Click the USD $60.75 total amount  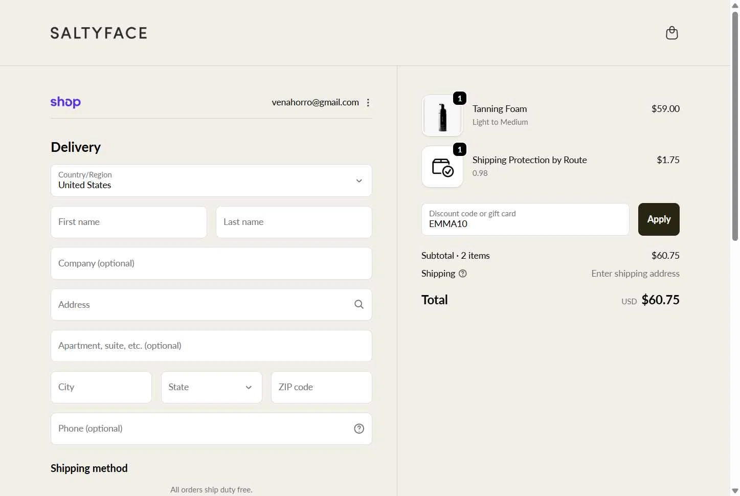pos(650,300)
